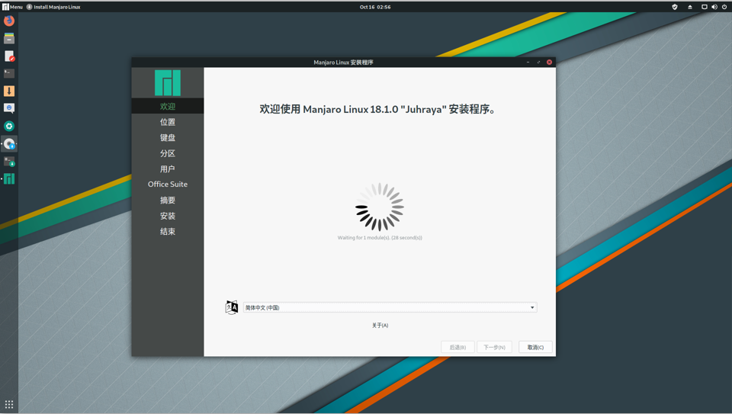Open the document editor dock icon with red badge
This screenshot has height=414, width=732.
point(9,56)
